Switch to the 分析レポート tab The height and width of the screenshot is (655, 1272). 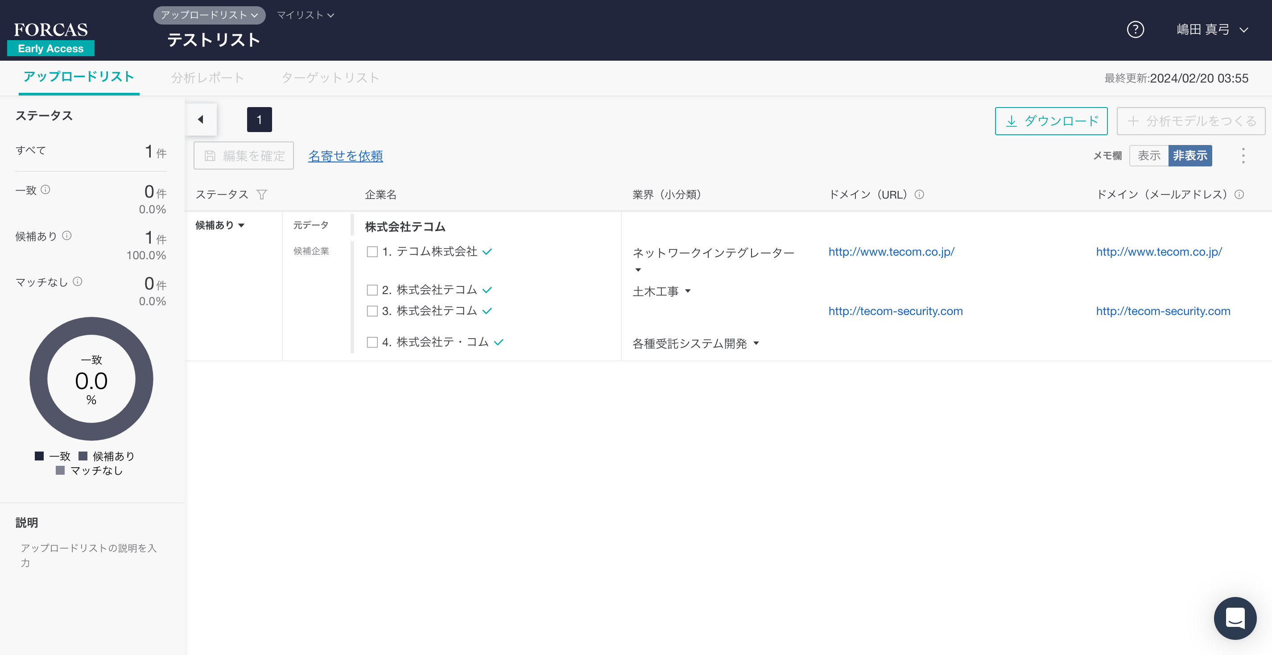point(207,78)
